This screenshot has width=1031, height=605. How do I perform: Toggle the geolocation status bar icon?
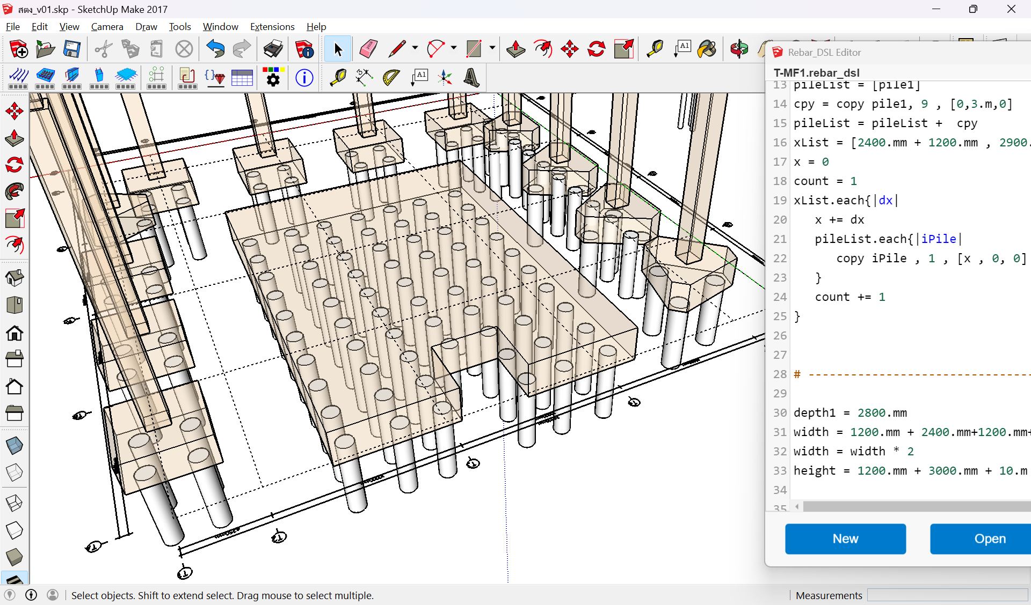pos(10,595)
